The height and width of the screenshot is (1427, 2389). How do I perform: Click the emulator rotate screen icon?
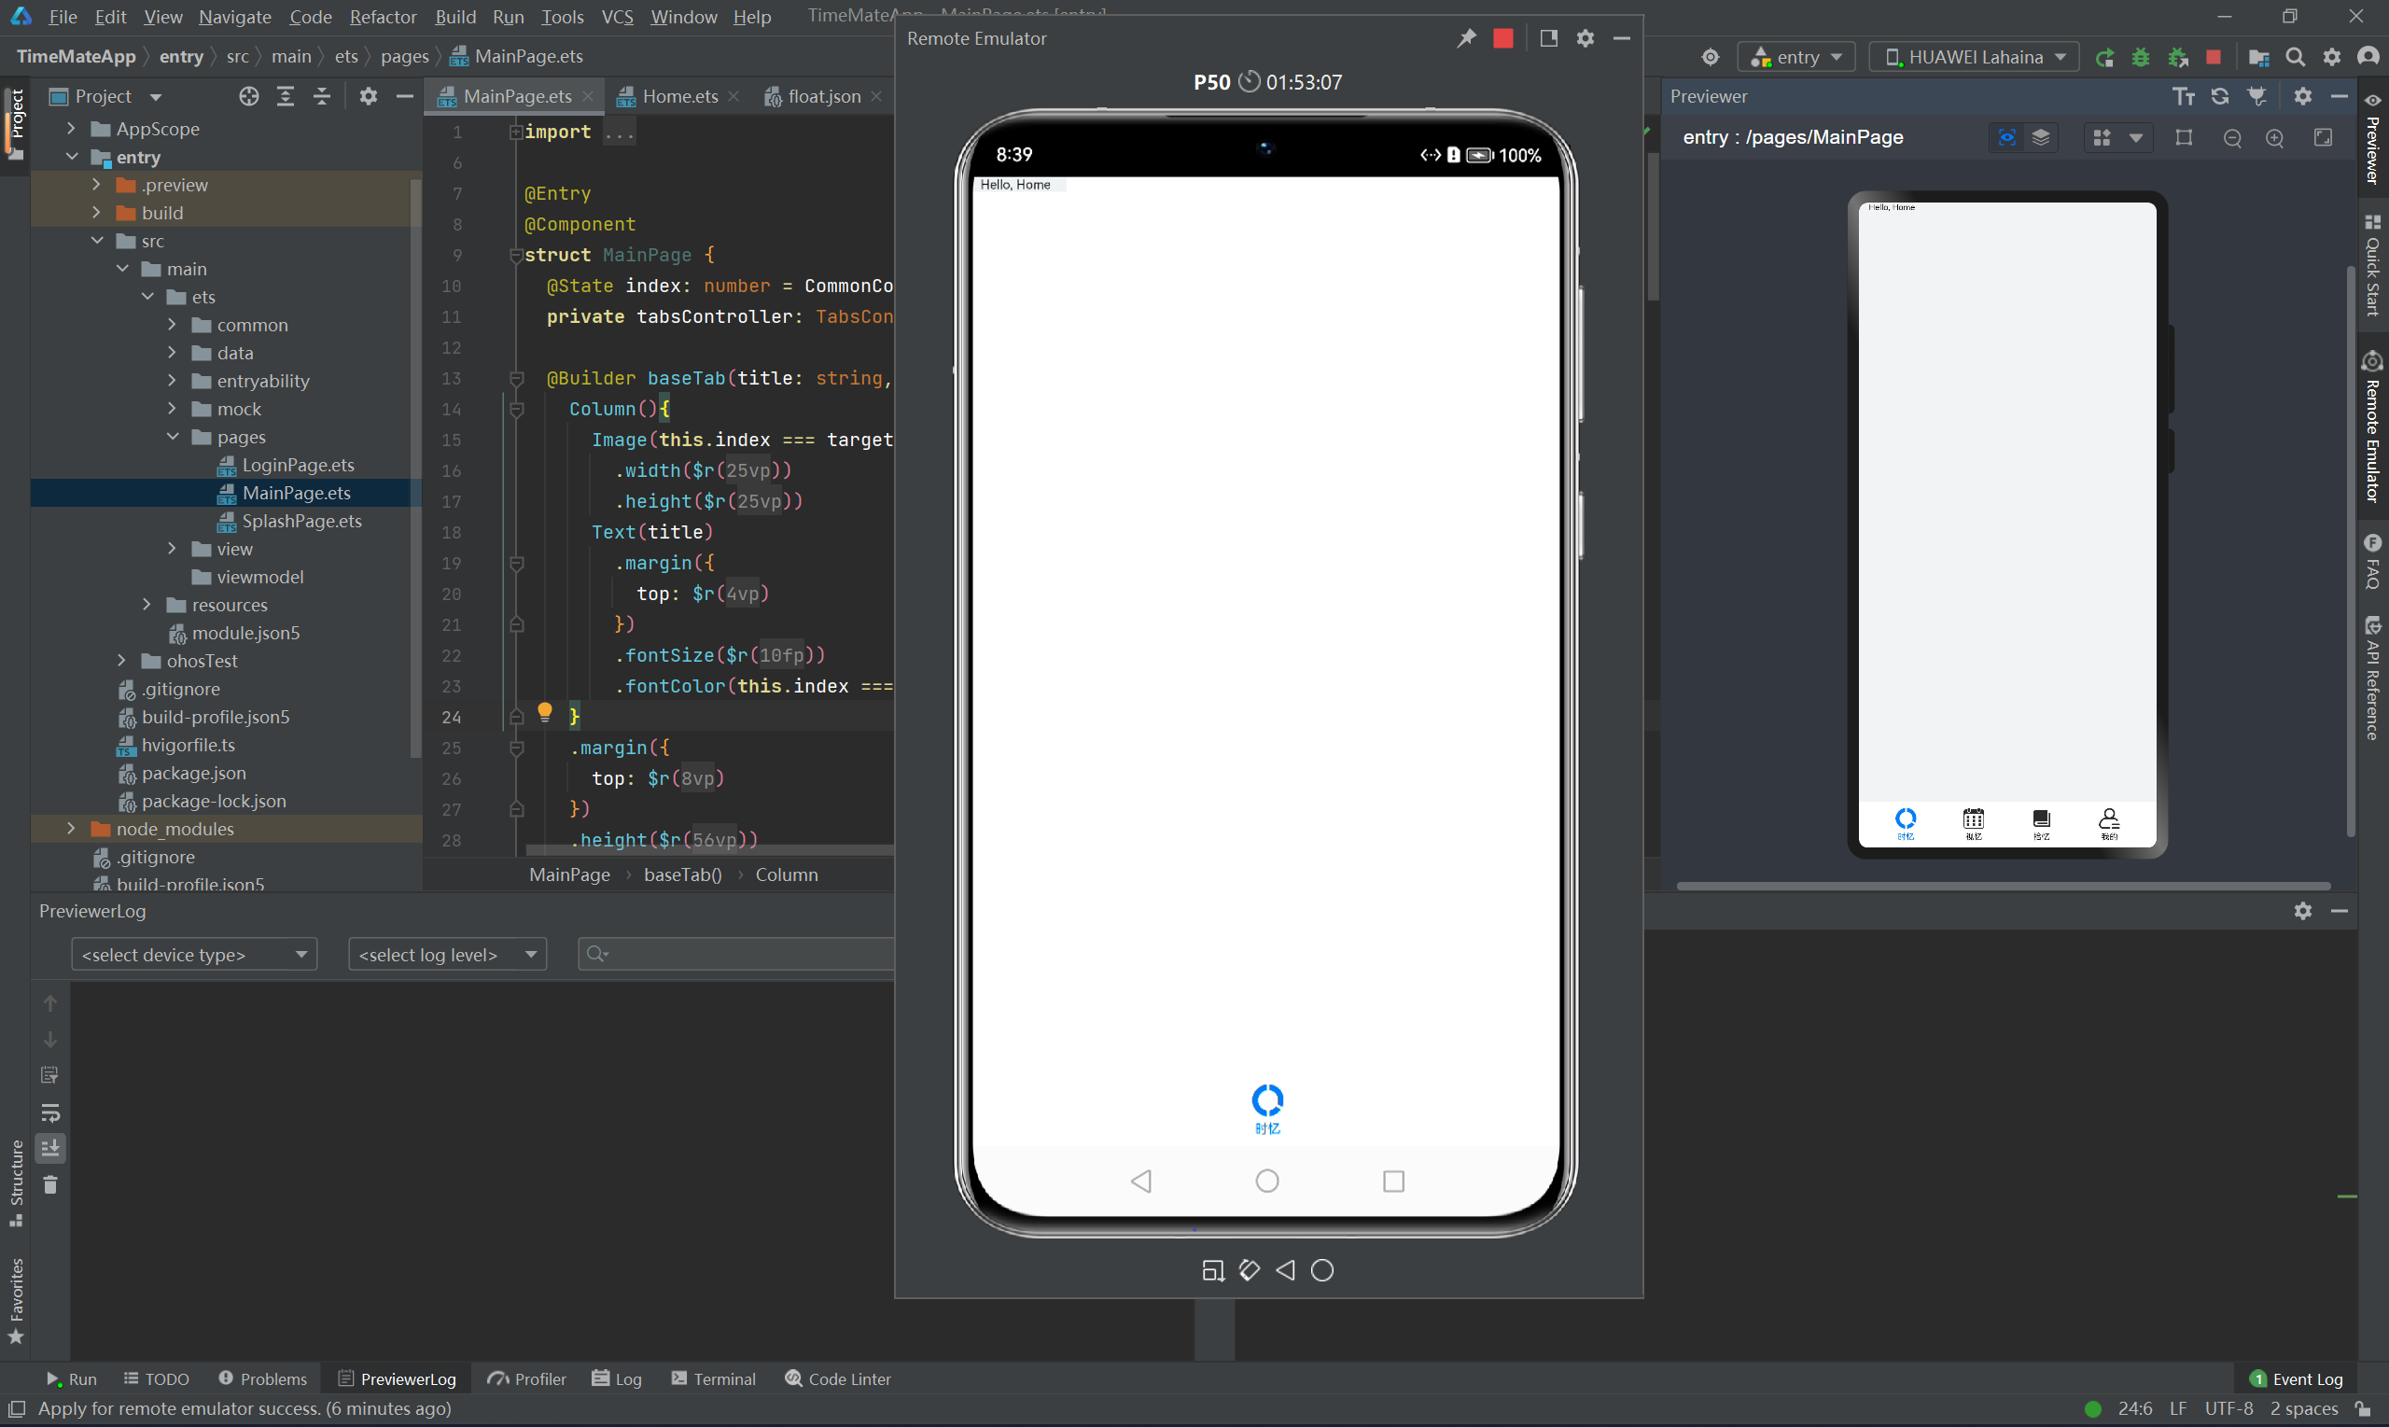1249,1270
